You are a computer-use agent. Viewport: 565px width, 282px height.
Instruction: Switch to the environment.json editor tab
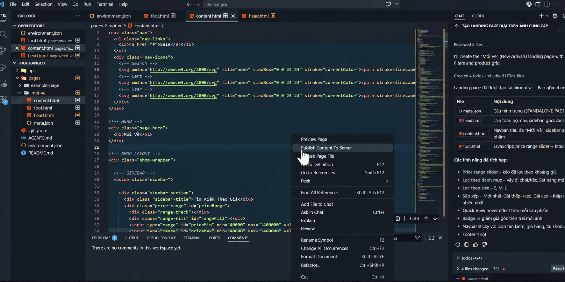110,16
